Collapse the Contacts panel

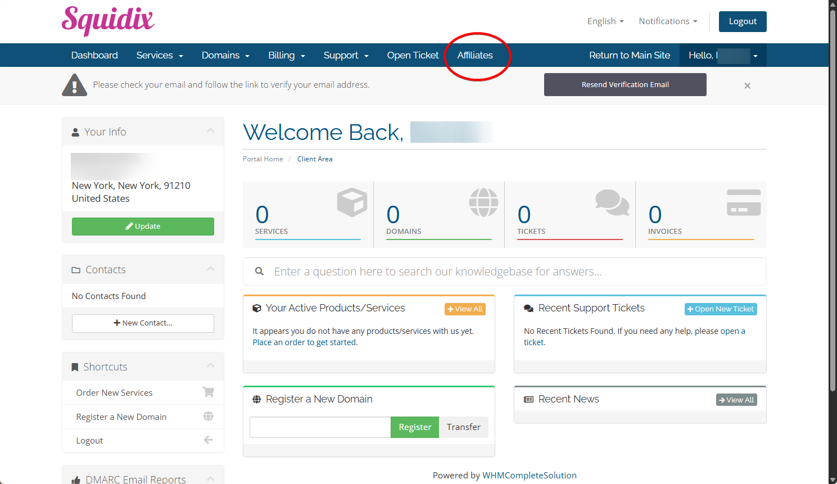coord(210,268)
